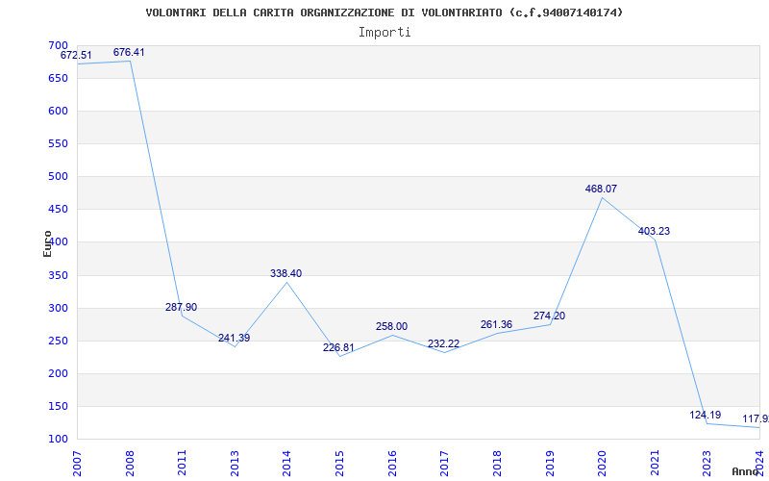
Task: Click y-axis tick 250
Action: click(58, 341)
